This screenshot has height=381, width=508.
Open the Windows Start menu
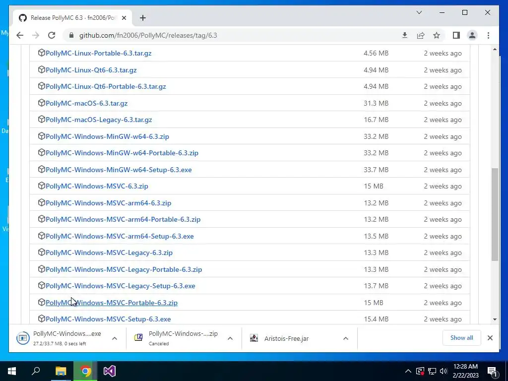click(12, 371)
